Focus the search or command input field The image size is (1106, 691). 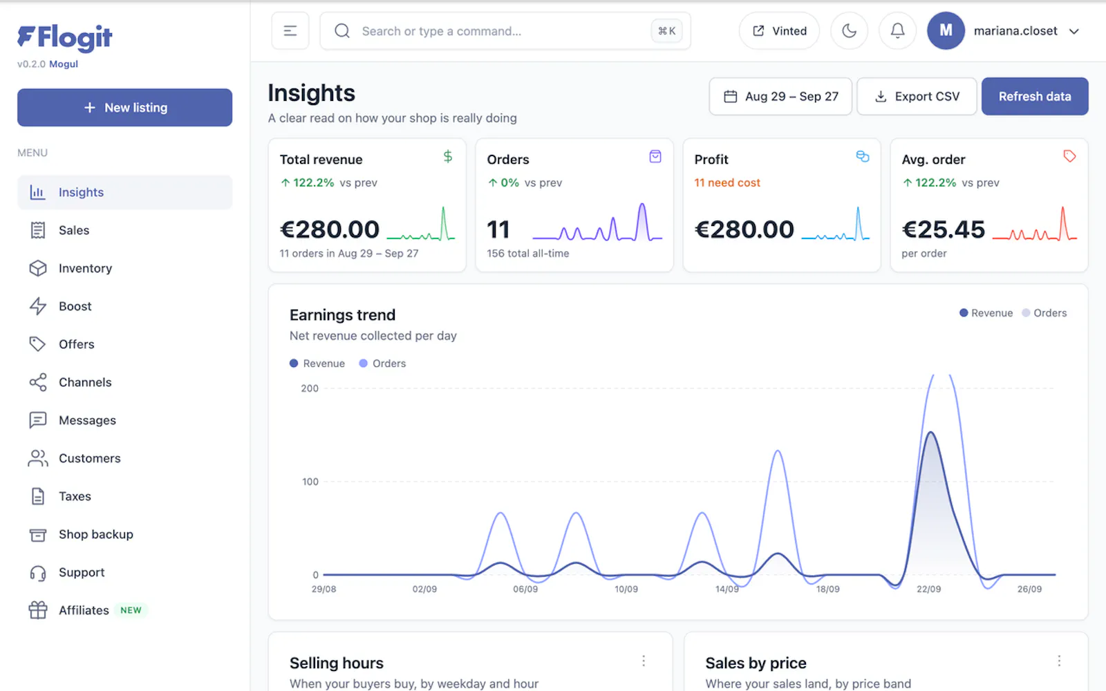coord(505,31)
